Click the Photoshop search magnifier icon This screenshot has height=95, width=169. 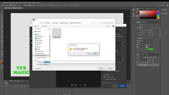click(161, 5)
